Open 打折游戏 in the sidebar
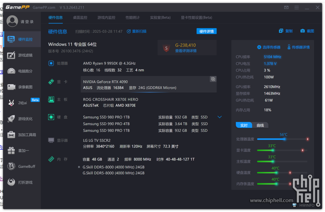 click(22, 182)
